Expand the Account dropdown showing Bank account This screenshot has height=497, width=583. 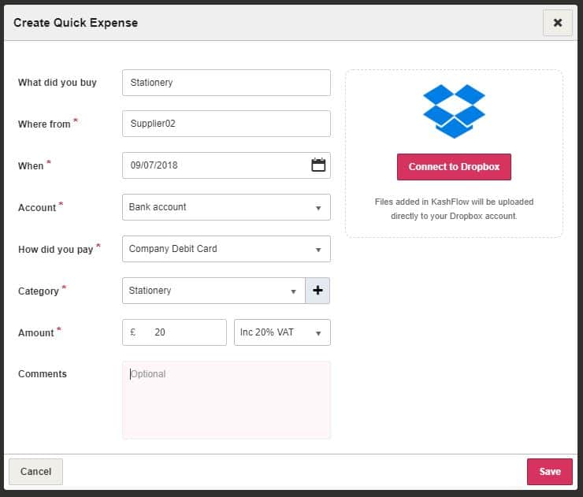click(226, 207)
